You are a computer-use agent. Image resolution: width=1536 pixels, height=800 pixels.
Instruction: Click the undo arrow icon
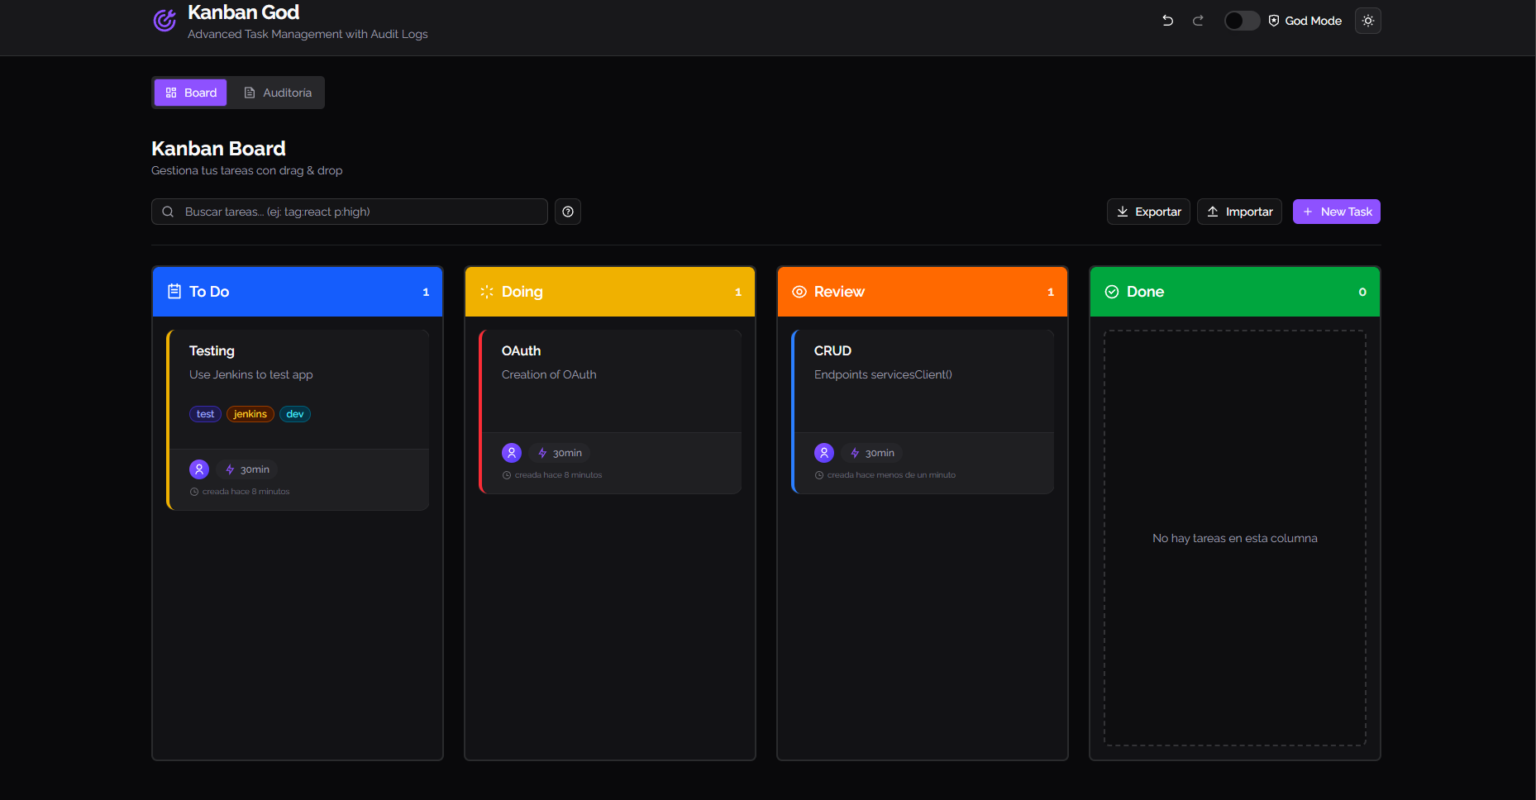pos(1167,21)
